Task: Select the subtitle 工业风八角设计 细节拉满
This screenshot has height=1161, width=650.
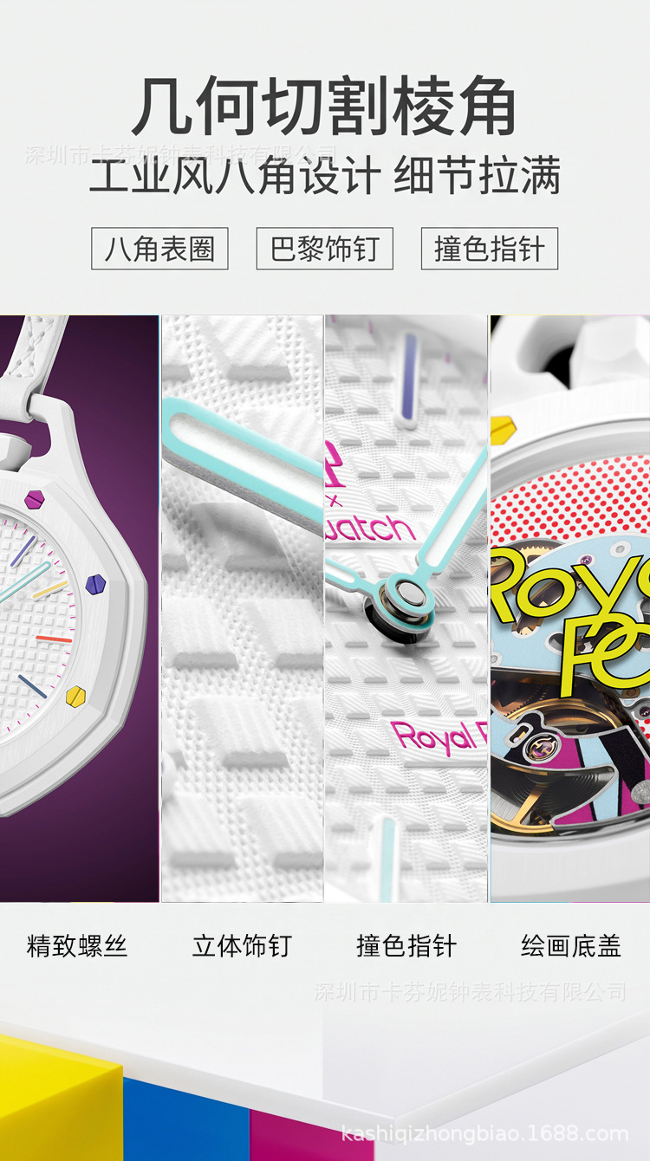Action: click(x=325, y=176)
